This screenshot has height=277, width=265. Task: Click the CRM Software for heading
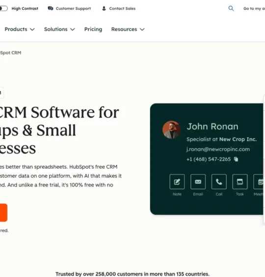[59, 112]
